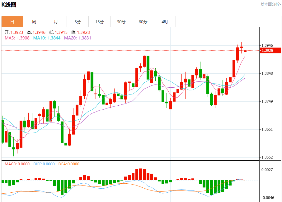Image resolution: width=282 pixels, height=202 pixels.
Task: Click the 1.3651 price axis label
Action: point(267,130)
